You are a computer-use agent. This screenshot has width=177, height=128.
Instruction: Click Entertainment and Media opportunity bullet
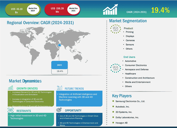click(79, 124)
